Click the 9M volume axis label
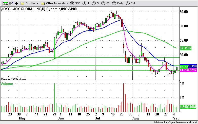Screen dimensions: 198x124 coord(182,84)
